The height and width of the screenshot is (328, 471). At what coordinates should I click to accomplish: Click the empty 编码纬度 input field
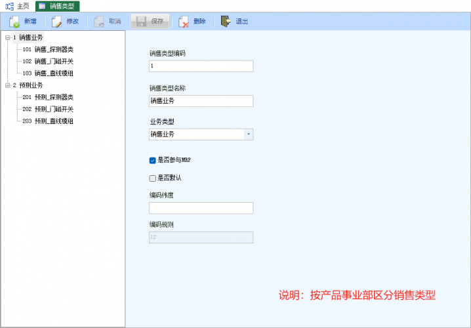click(201, 208)
